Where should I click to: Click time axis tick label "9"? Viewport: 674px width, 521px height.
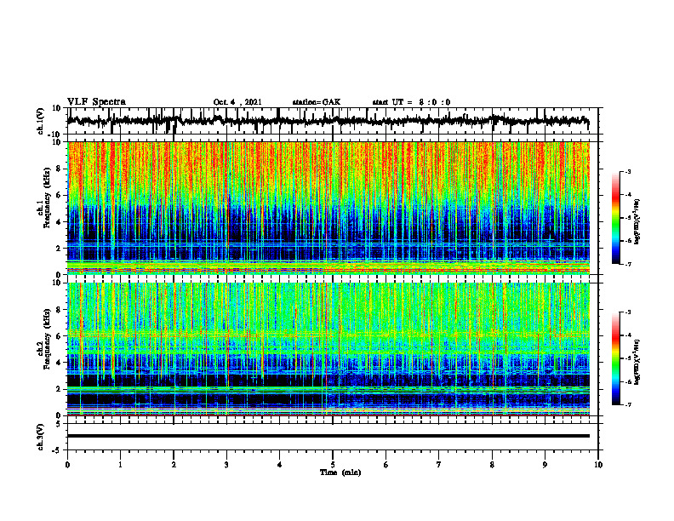pyautogui.click(x=545, y=465)
